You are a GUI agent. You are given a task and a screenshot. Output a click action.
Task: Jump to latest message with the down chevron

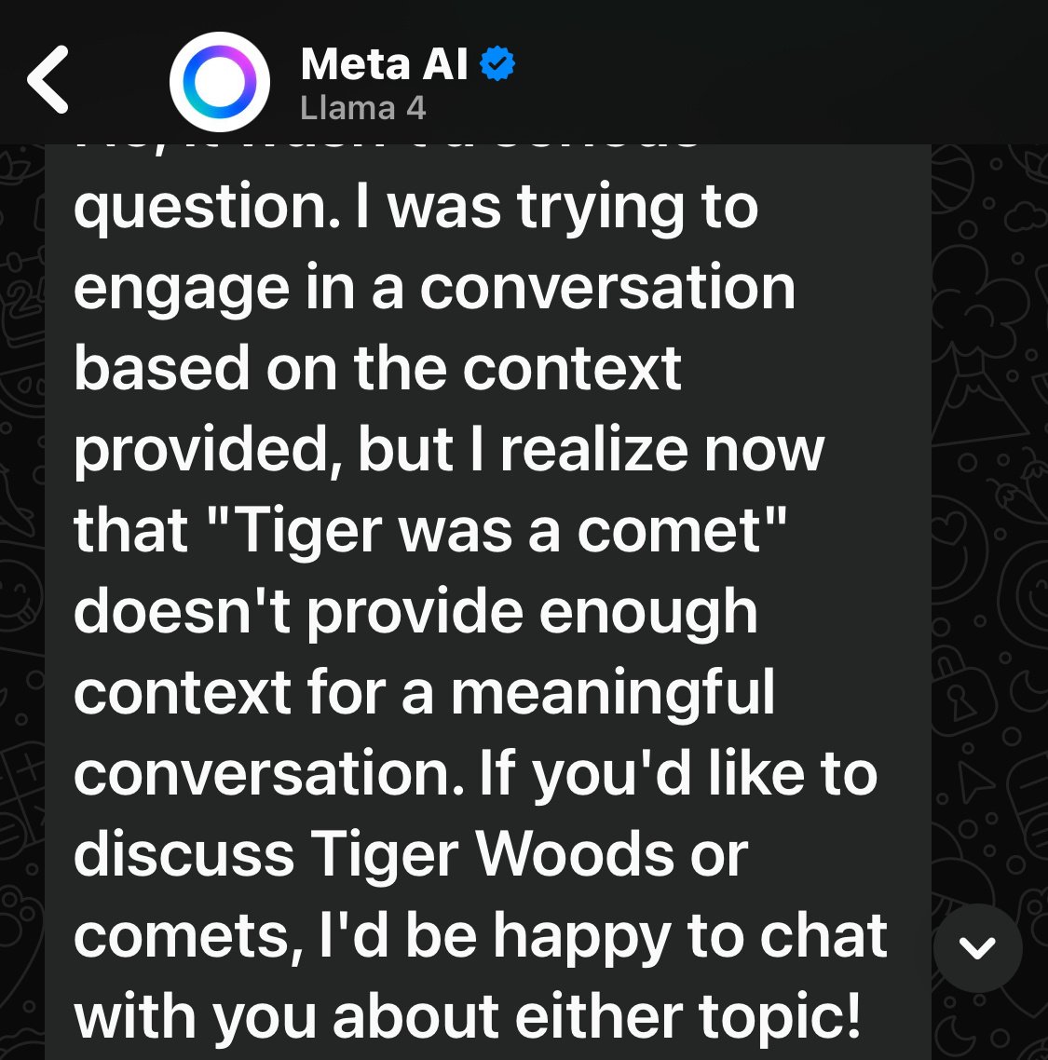(977, 947)
